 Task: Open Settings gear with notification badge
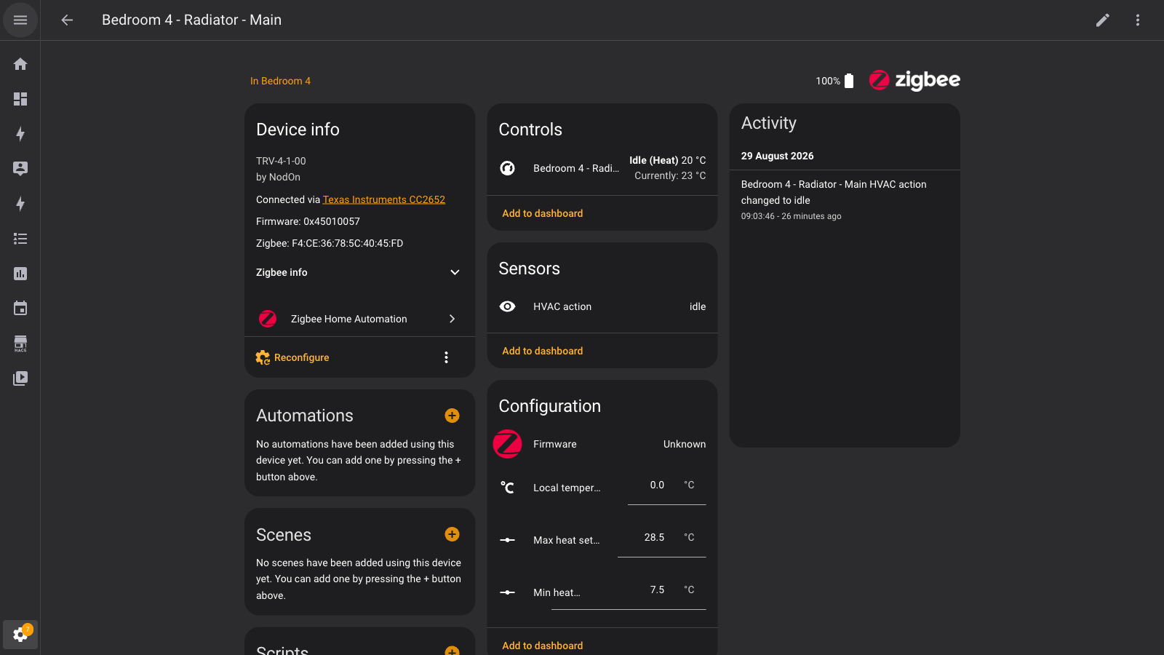tap(20, 635)
